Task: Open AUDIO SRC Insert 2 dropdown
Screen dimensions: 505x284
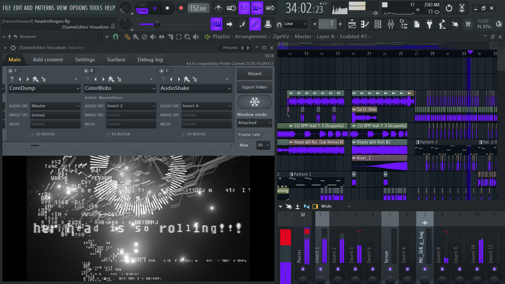Action: tap(131, 106)
